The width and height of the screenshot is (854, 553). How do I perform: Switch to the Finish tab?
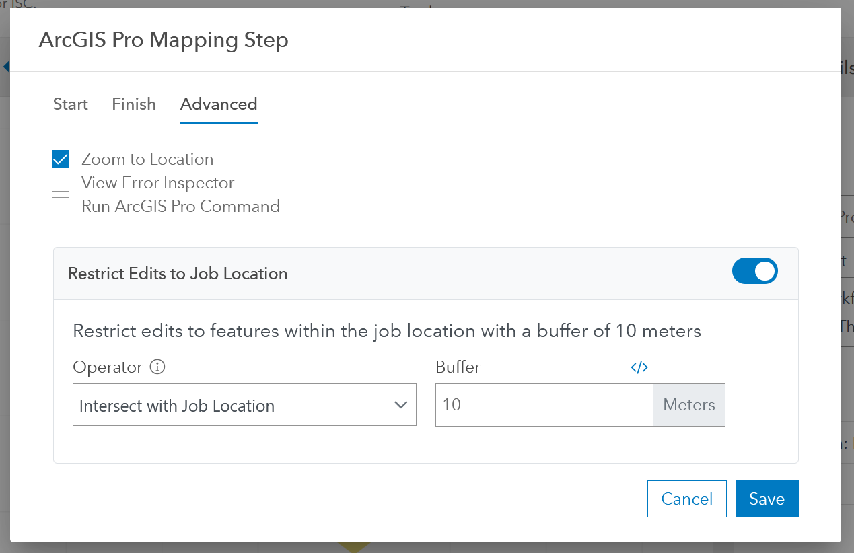[x=134, y=104]
